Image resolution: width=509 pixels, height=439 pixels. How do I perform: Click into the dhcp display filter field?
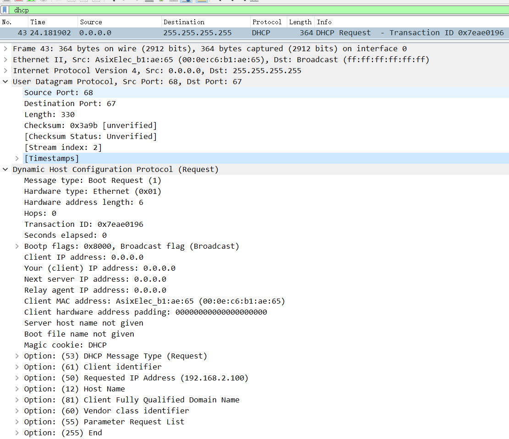(229, 10)
